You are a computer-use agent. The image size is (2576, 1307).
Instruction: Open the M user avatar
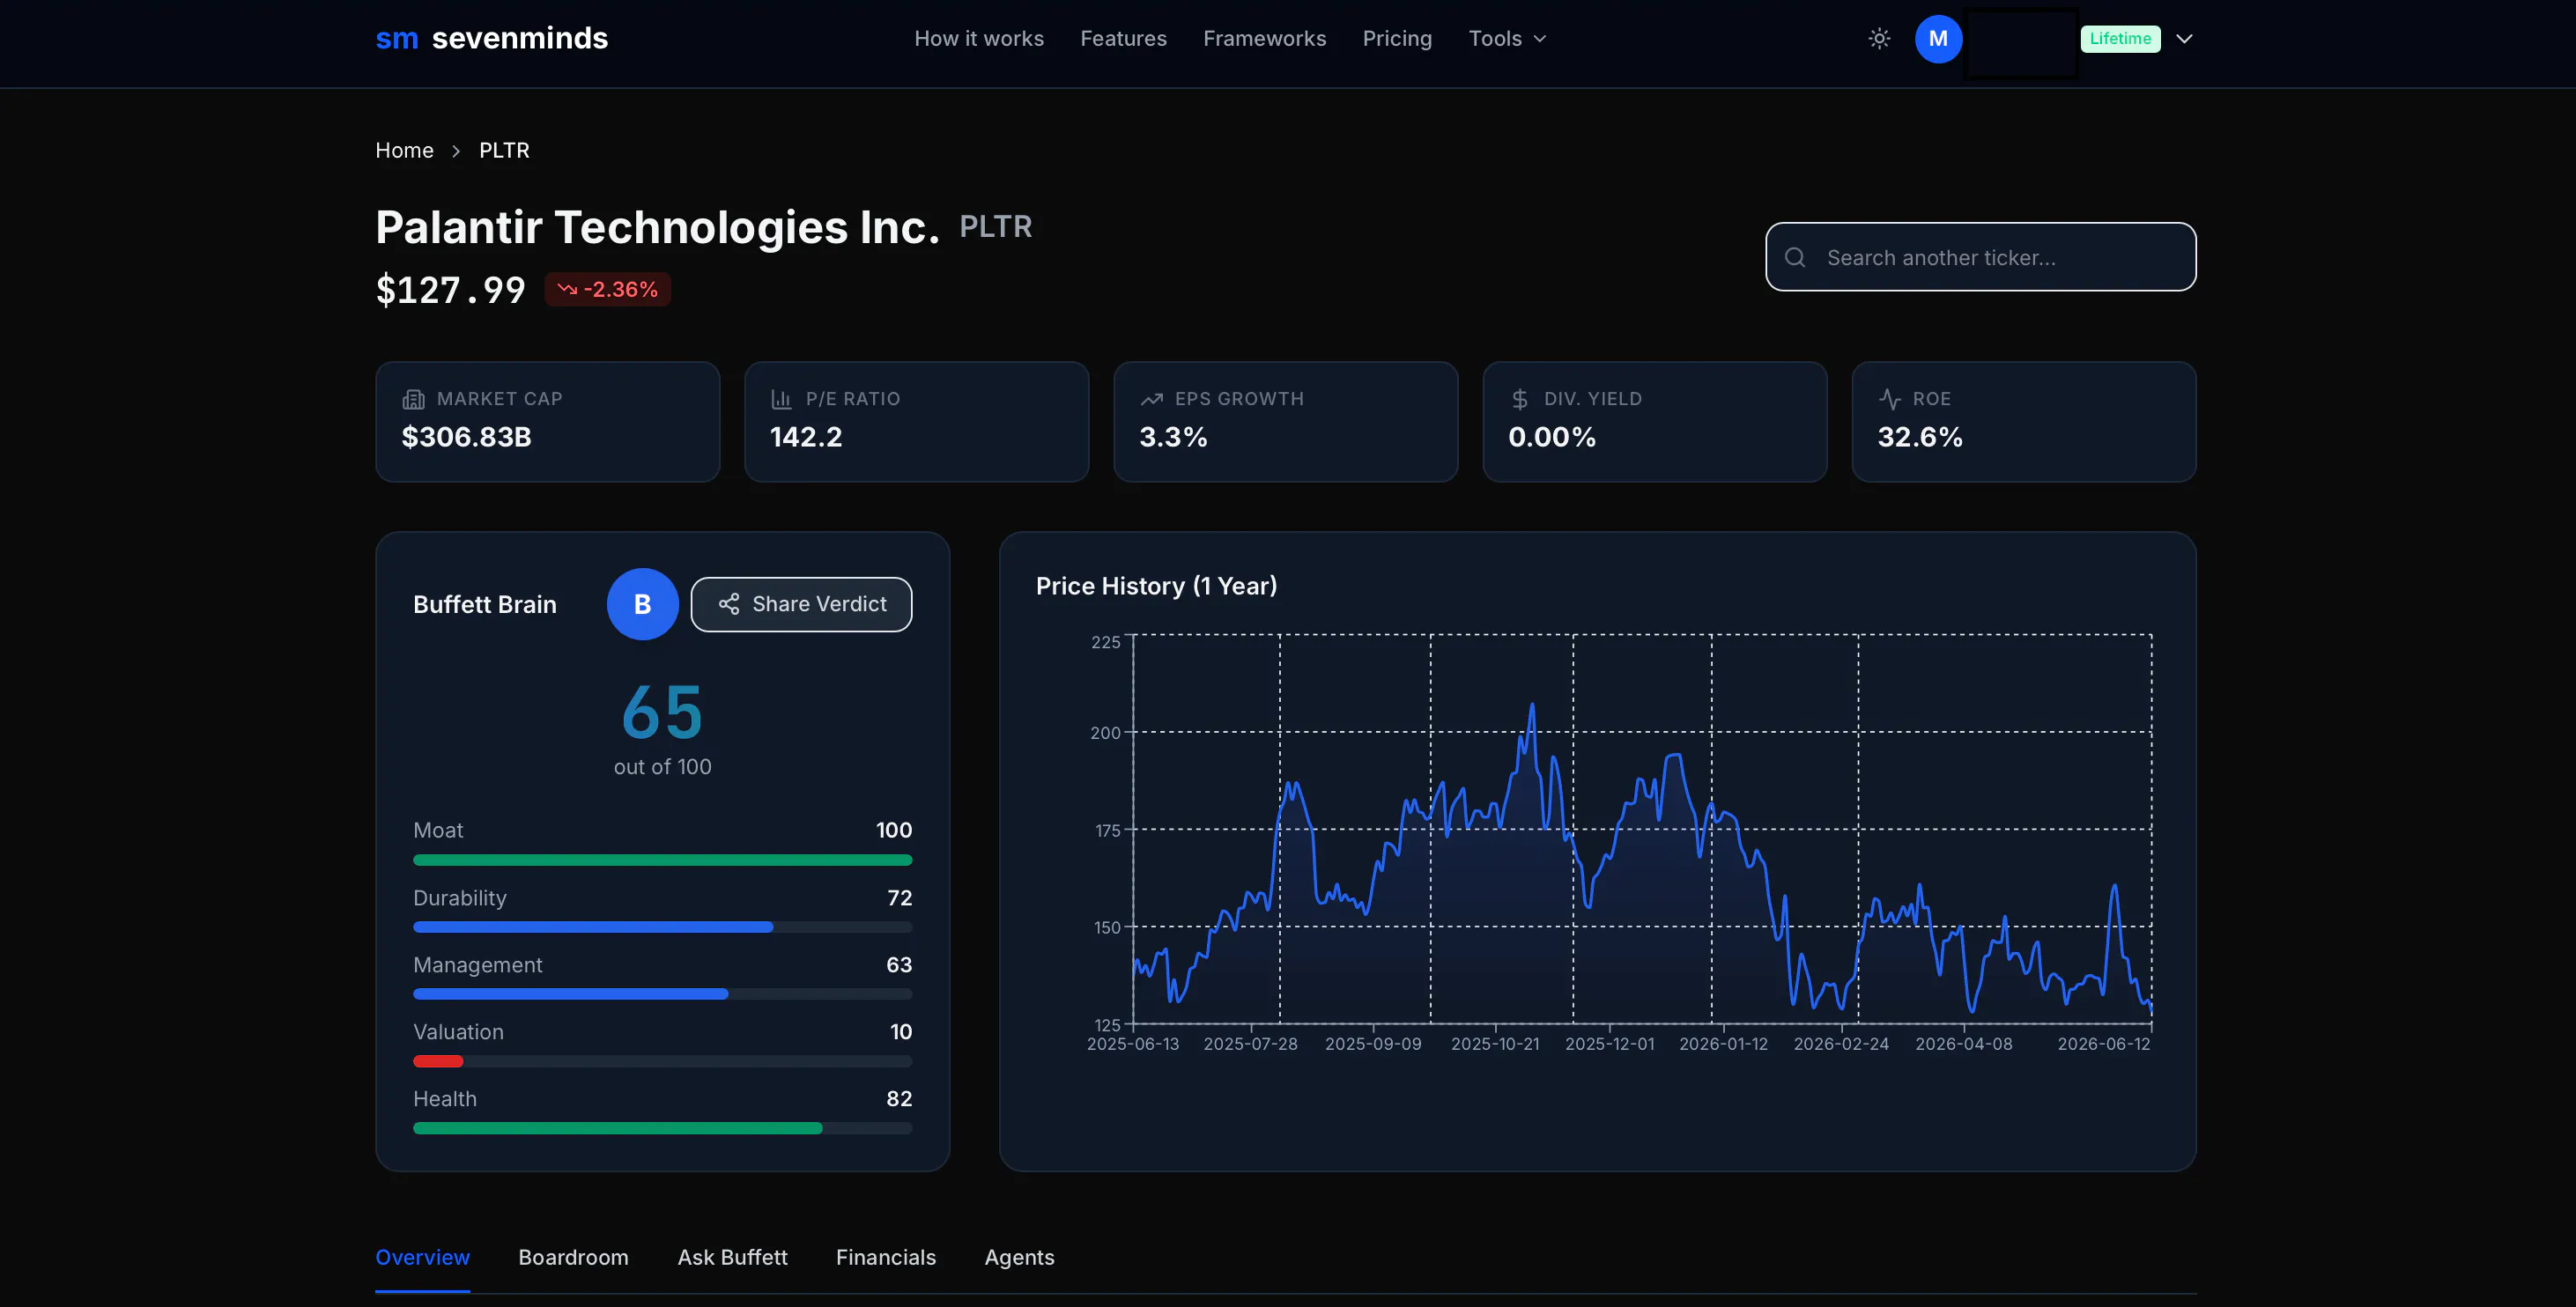click(x=1938, y=39)
